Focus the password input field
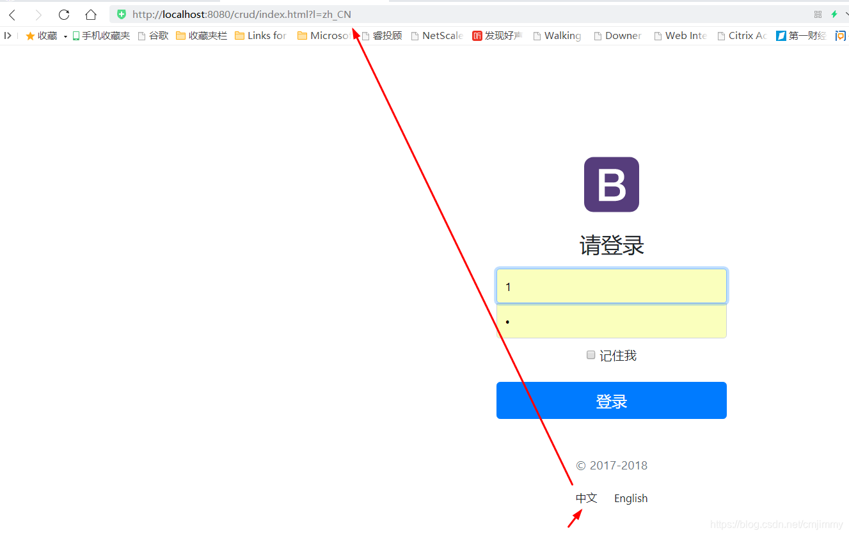 click(612, 320)
